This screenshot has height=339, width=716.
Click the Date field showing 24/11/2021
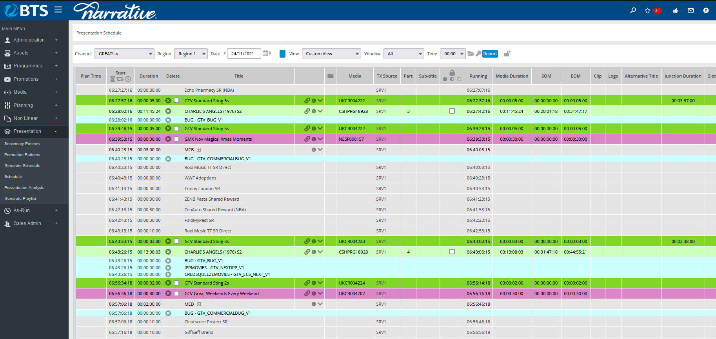[x=244, y=54]
